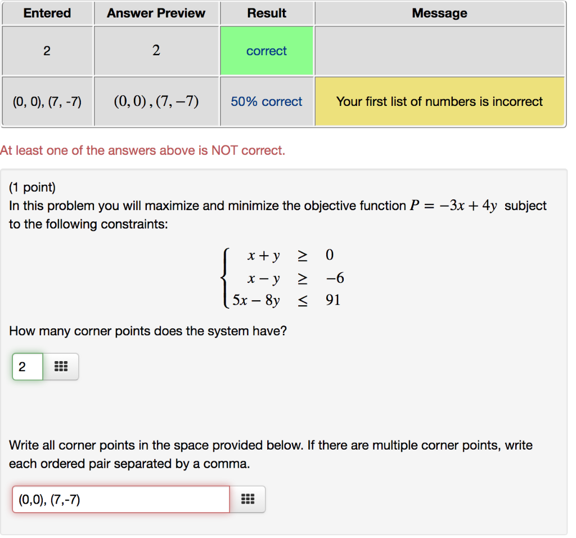Screen dimensions: 576x538
Task: Select the Entered column header
Action: [47, 13]
